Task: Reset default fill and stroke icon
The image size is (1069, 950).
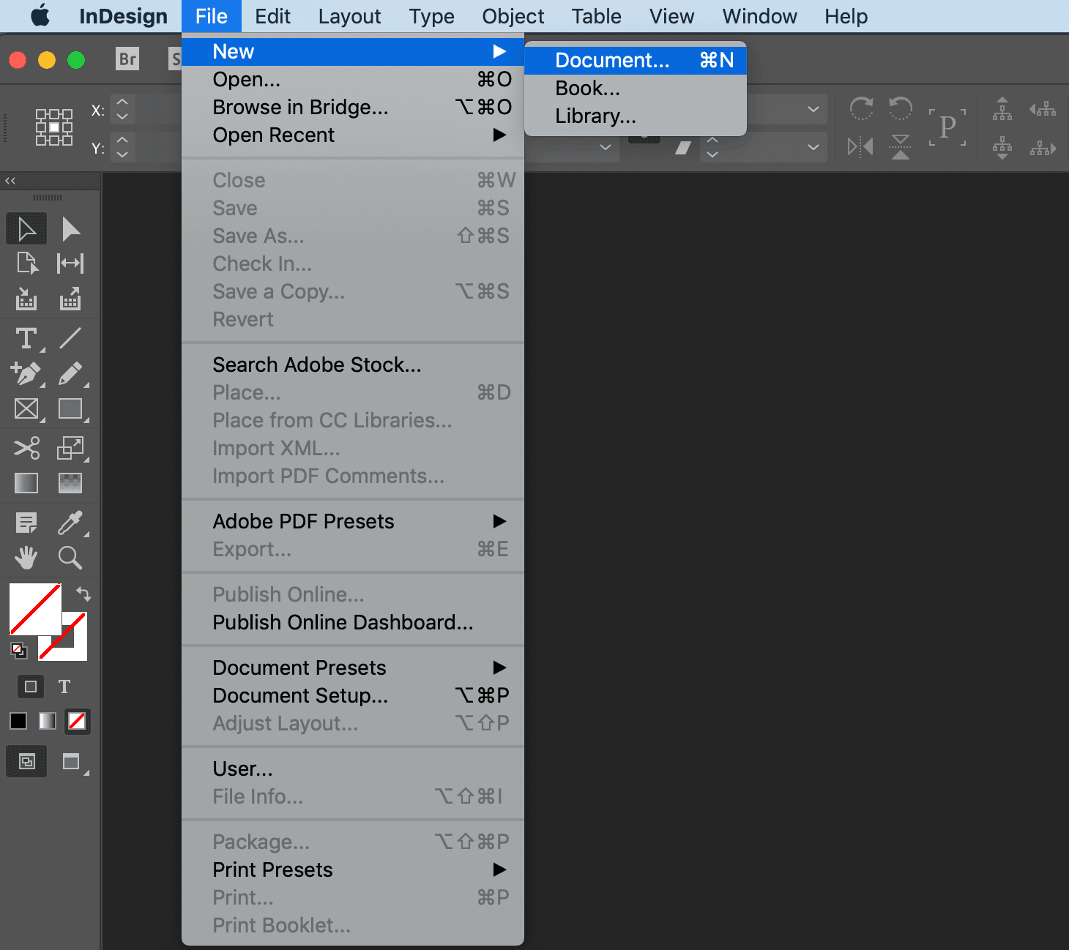Action: pyautogui.click(x=18, y=650)
